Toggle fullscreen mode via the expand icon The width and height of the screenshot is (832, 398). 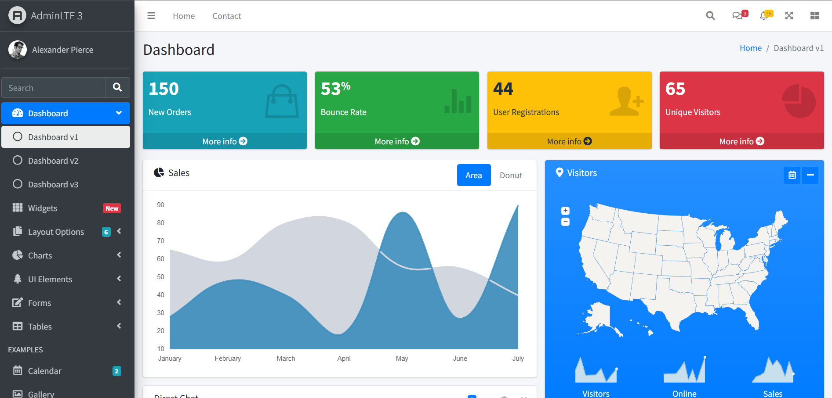(789, 15)
